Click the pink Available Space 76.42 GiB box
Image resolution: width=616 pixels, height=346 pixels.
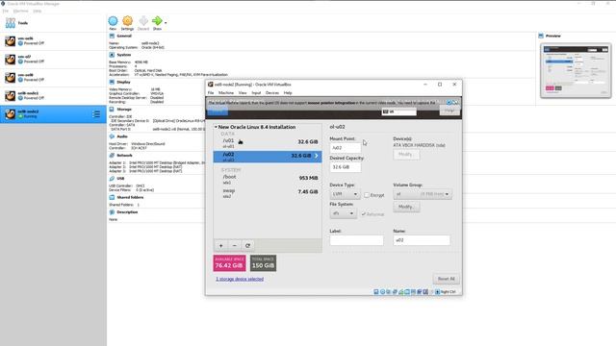point(229,263)
